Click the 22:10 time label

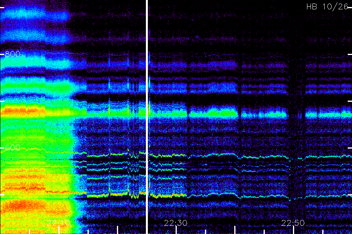pos(58,223)
